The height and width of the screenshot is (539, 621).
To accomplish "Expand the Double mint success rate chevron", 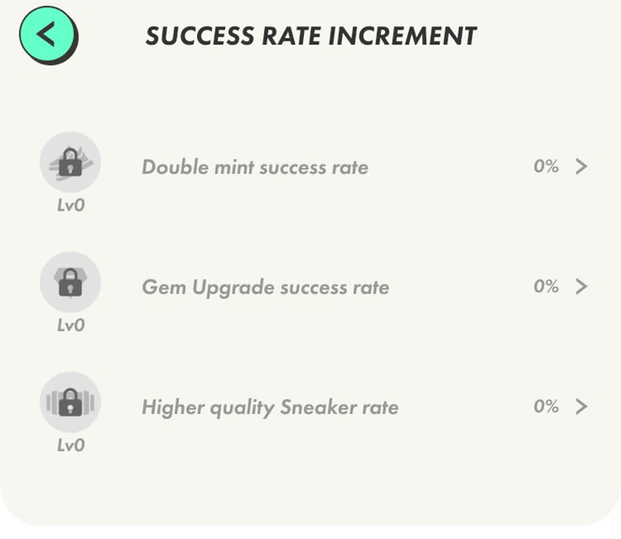I will pos(581,166).
